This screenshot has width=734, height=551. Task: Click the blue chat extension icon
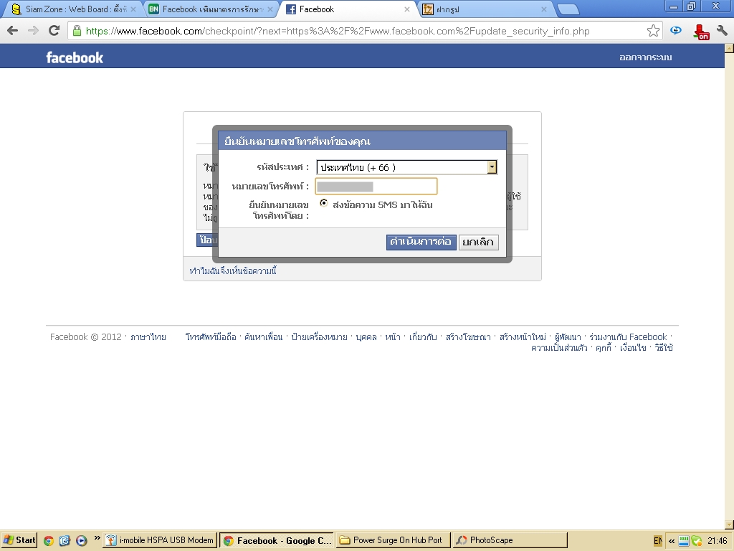click(x=675, y=31)
